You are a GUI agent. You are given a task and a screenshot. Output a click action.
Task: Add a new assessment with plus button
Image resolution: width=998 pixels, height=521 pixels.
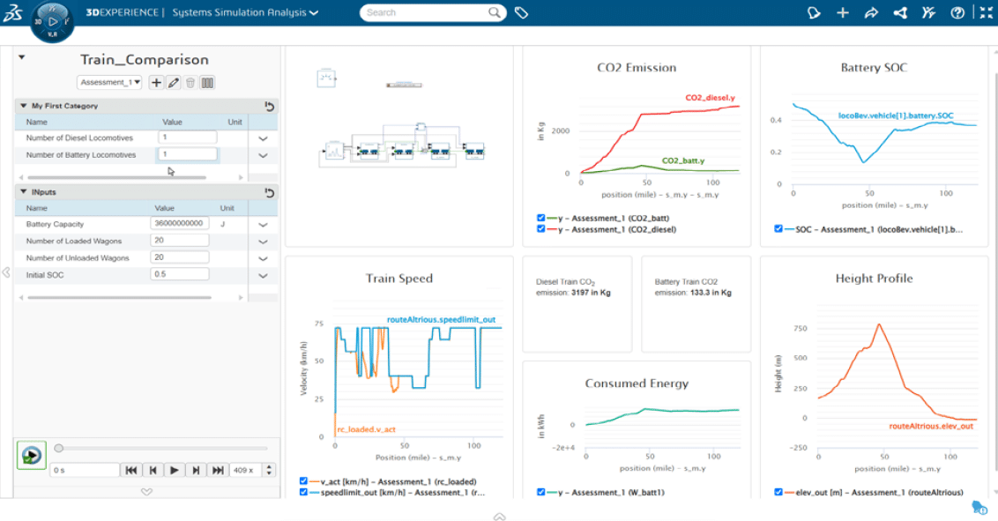point(156,82)
